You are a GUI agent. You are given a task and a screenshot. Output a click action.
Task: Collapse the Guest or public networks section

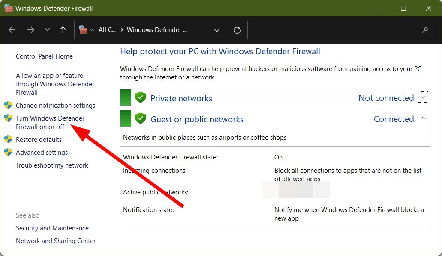(423, 118)
